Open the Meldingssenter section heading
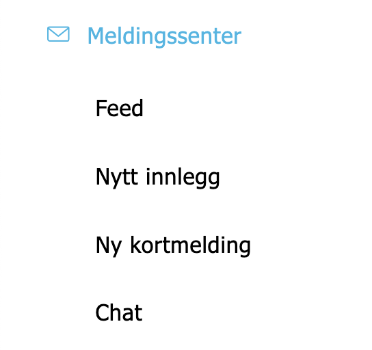Image resolution: width=372 pixels, height=350 pixels. (164, 36)
